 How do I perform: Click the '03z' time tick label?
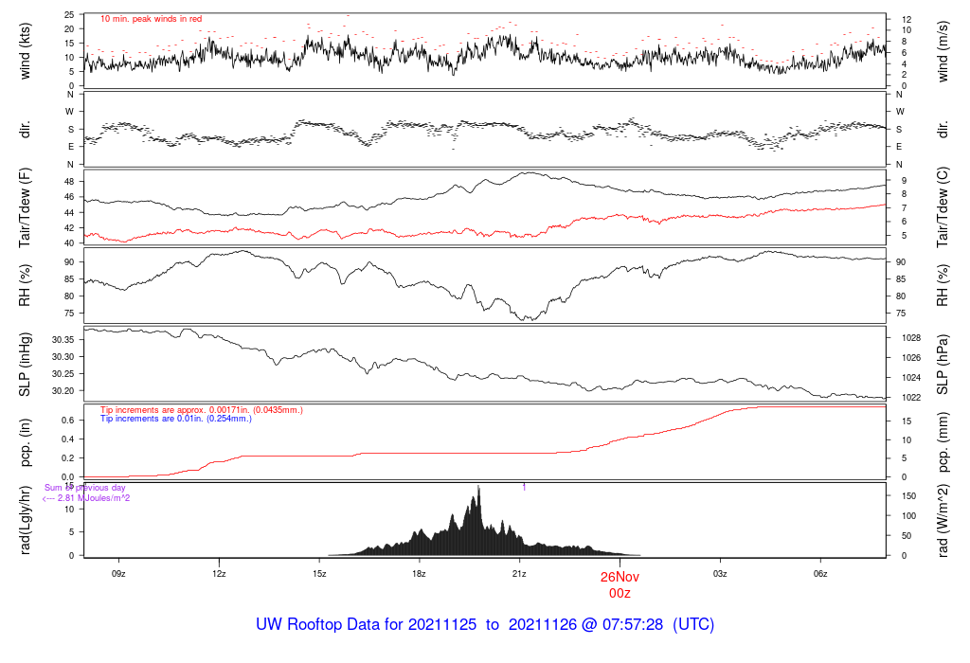click(x=720, y=574)
